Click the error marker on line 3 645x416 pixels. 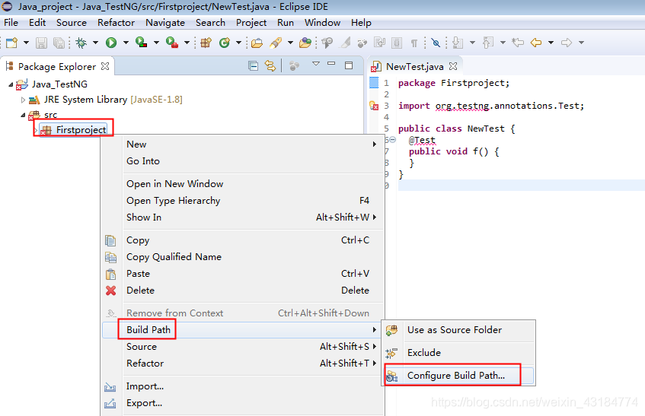click(x=374, y=106)
